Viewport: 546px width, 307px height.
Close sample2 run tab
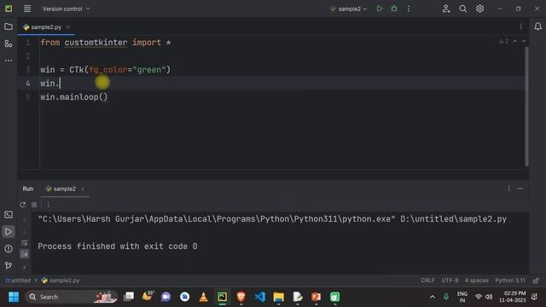pos(83,189)
